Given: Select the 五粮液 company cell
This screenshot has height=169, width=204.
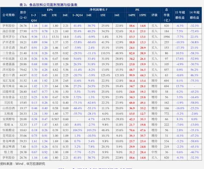Looking at the screenshot, I should coord(9,114).
